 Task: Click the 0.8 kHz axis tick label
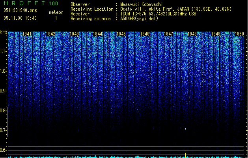[3, 111]
